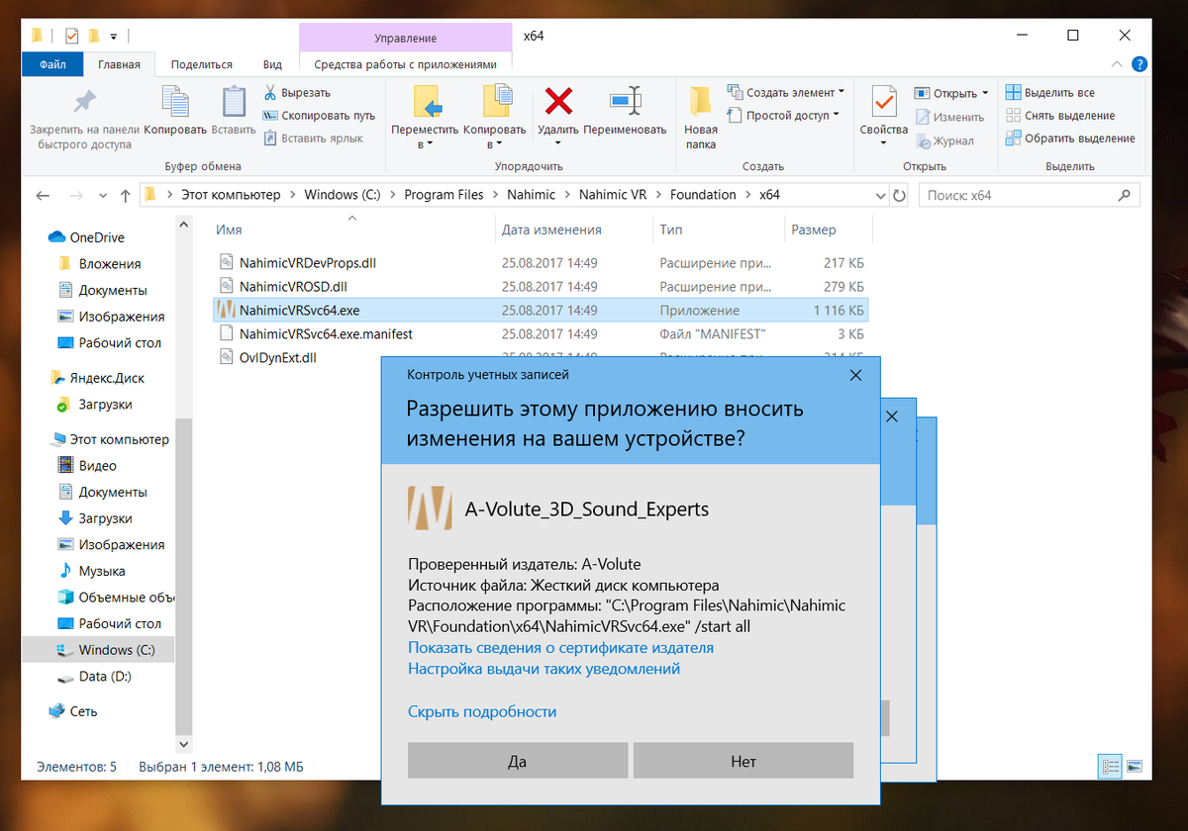Switch to the Главная ribbon tab

point(119,64)
